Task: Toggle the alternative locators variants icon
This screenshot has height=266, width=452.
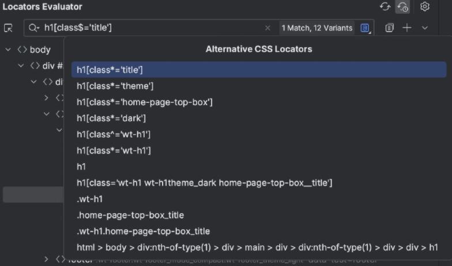Action: point(365,28)
